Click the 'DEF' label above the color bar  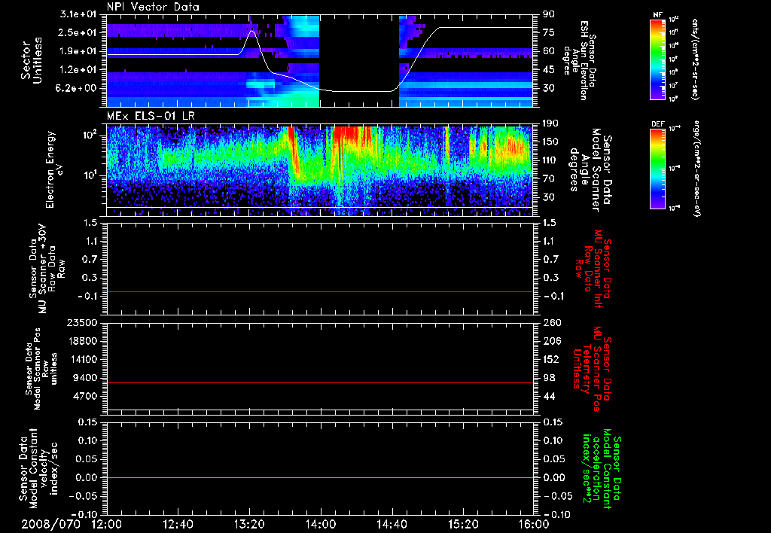[x=657, y=124]
